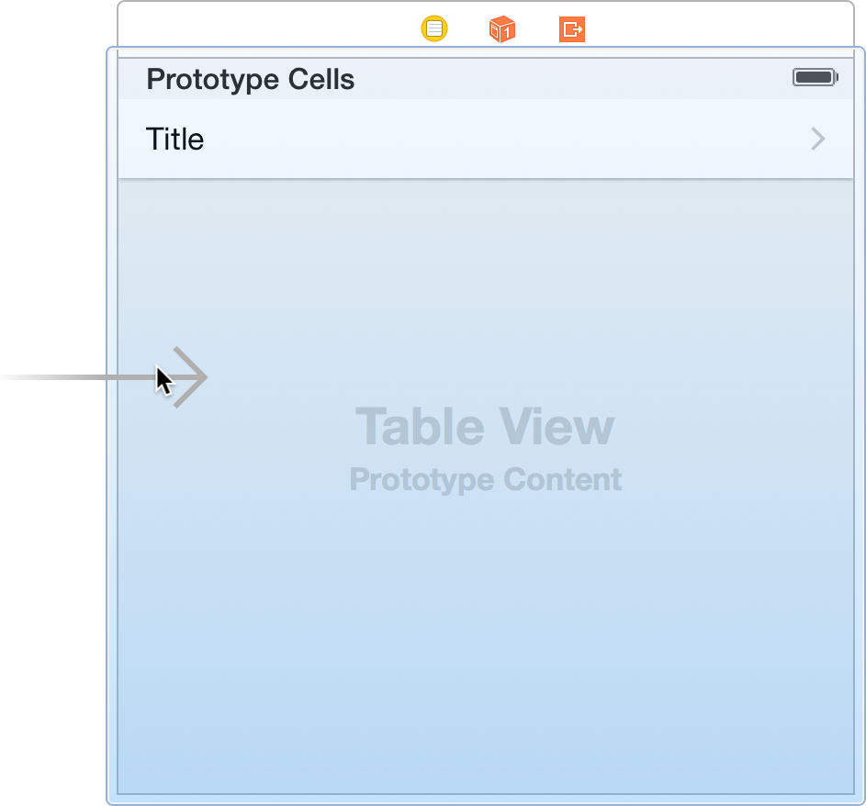
Task: Select the storyboard entry point arrowhead
Action: 190,376
